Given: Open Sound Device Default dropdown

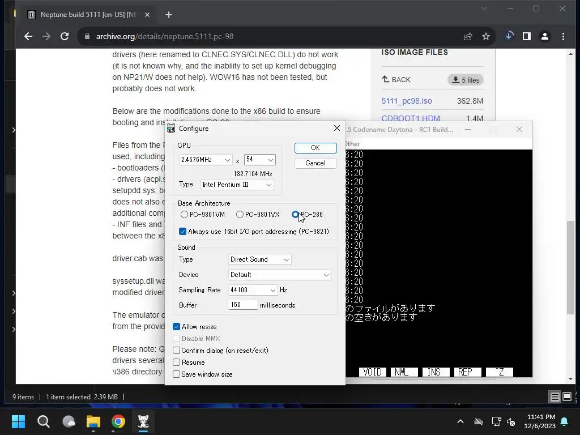Looking at the screenshot, I should point(279,275).
